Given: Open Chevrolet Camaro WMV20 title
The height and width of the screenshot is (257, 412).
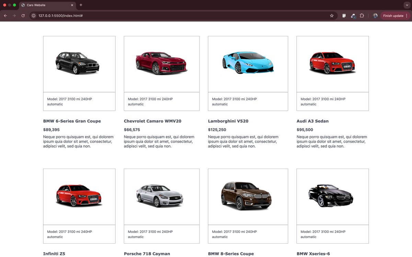Looking at the screenshot, I should pyautogui.click(x=152, y=121).
